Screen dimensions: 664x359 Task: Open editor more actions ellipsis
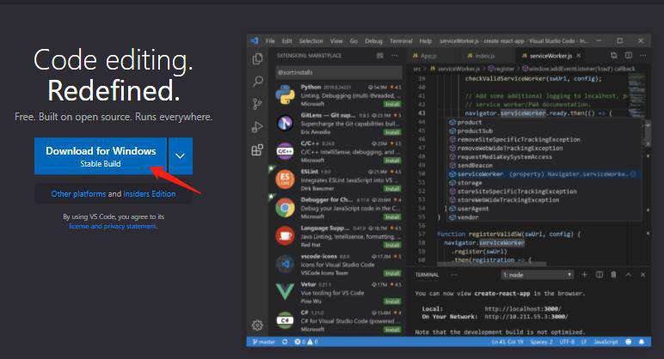[x=642, y=55]
